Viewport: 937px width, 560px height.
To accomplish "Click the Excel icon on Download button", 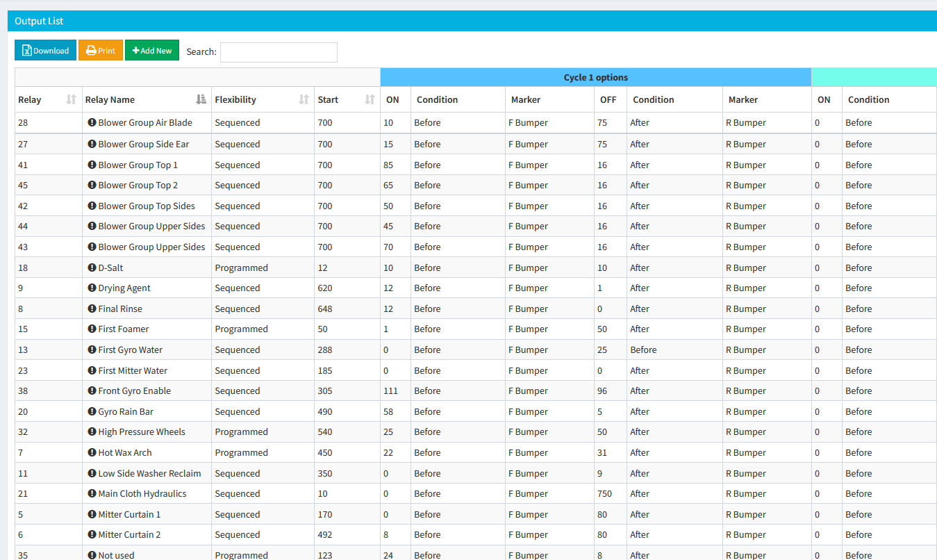I will pos(26,50).
